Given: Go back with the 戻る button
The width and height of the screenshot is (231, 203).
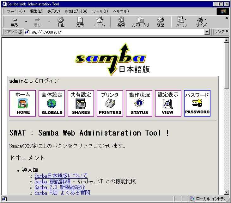Looking at the screenshot, I should (15, 22).
